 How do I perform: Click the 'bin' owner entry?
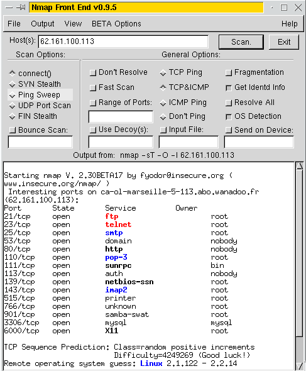(217, 265)
